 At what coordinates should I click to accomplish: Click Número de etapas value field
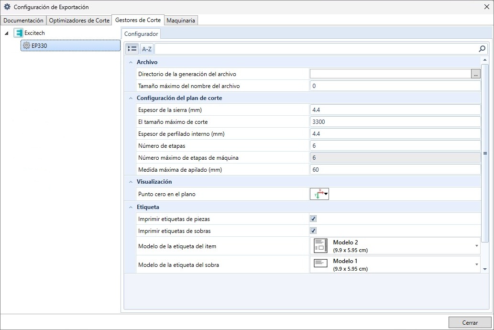pyautogui.click(x=395, y=145)
